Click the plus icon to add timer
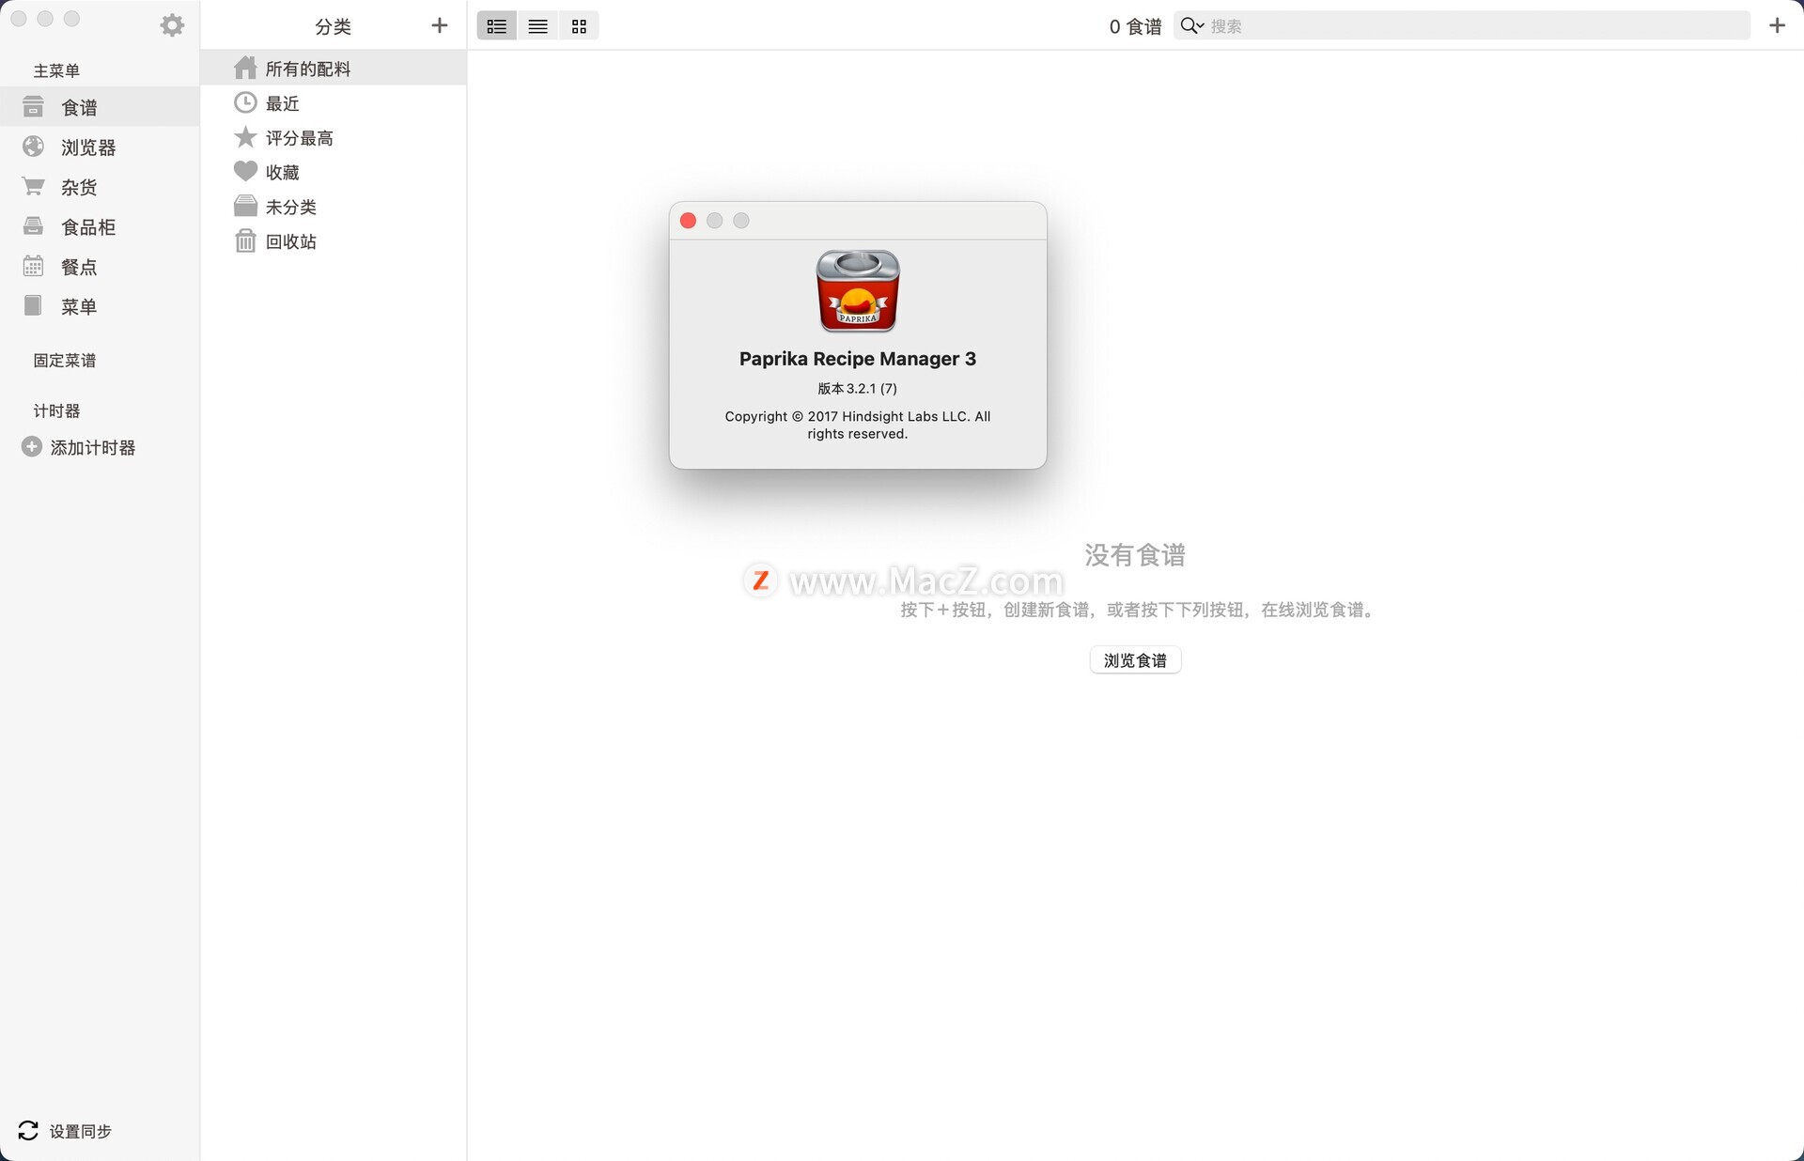Image resolution: width=1804 pixels, height=1161 pixels. (x=32, y=447)
